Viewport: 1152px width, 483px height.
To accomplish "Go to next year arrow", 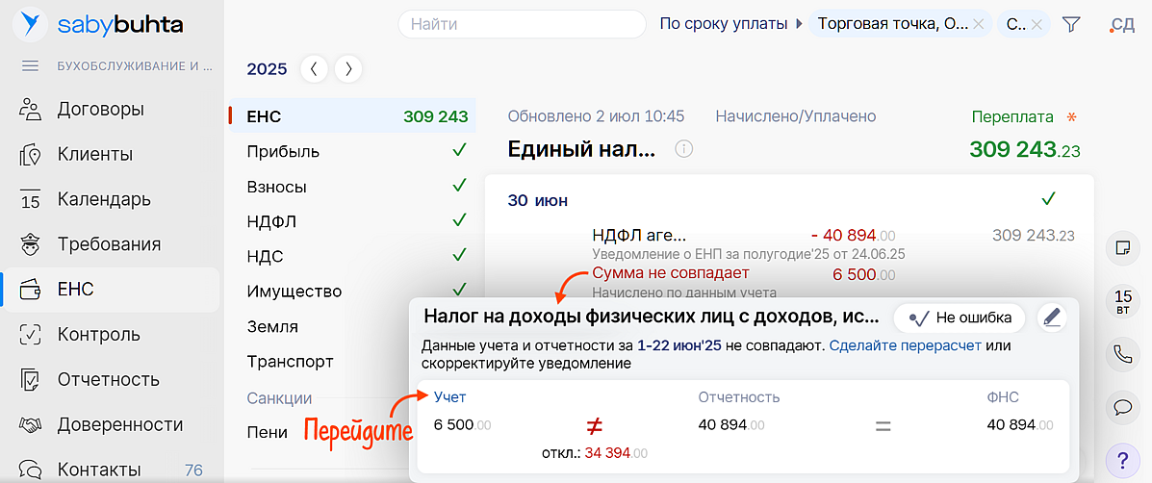I will click(348, 68).
